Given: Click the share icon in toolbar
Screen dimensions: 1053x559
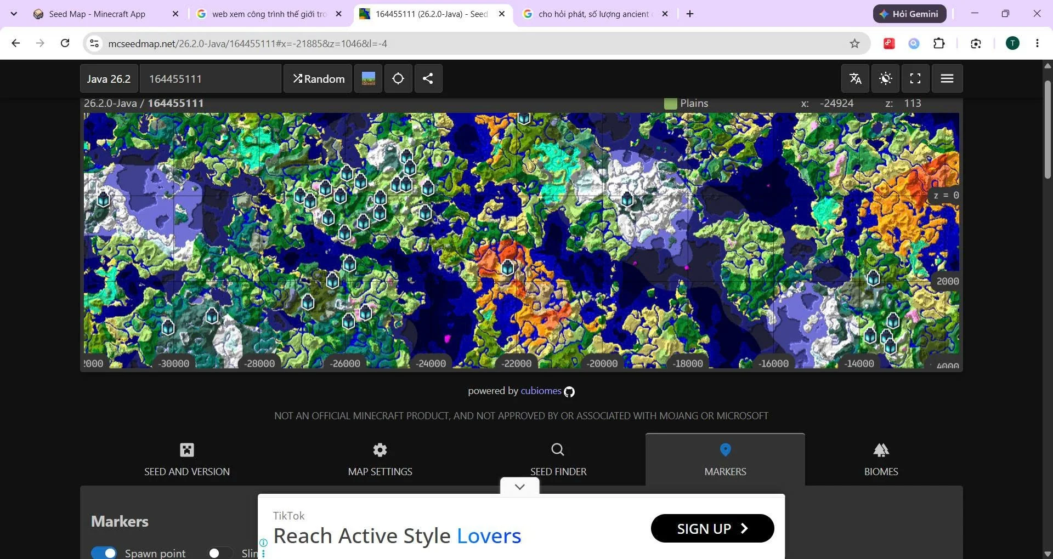Looking at the screenshot, I should 428,78.
